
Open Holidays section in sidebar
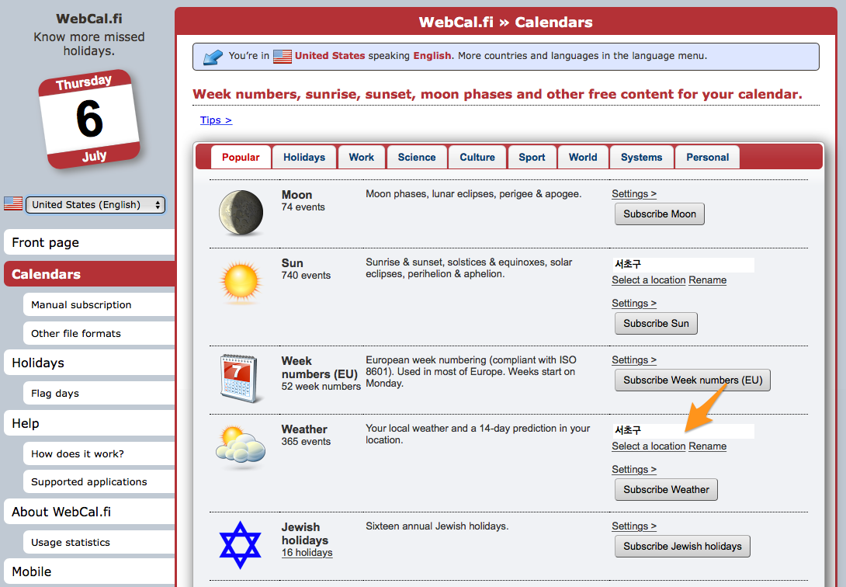89,363
